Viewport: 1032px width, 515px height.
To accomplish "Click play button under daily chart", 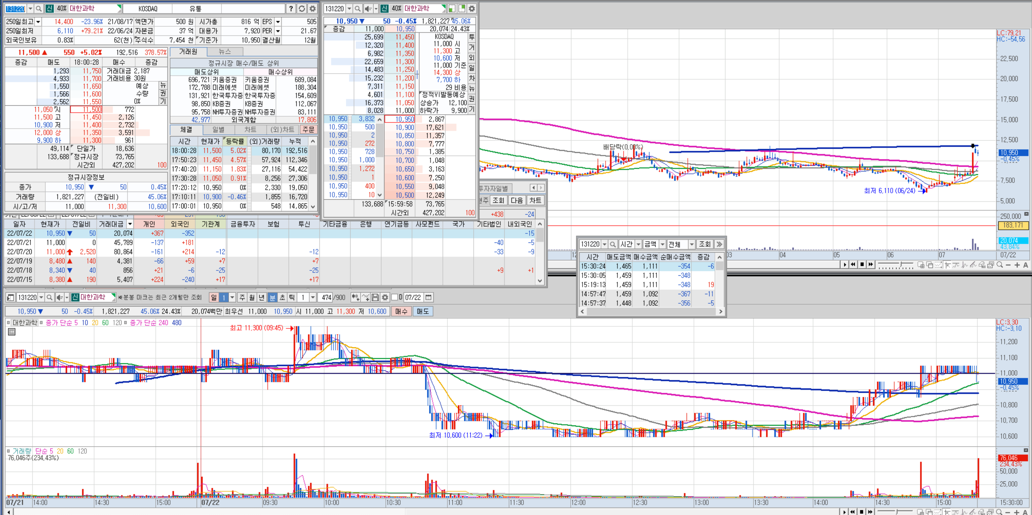I will [x=845, y=265].
